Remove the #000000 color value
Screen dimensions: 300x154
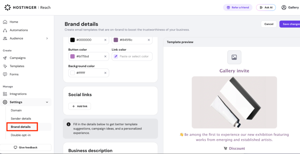point(105,40)
